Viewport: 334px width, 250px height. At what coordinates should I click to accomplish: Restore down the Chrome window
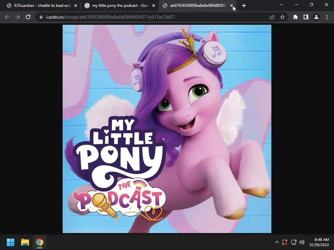(311, 5)
